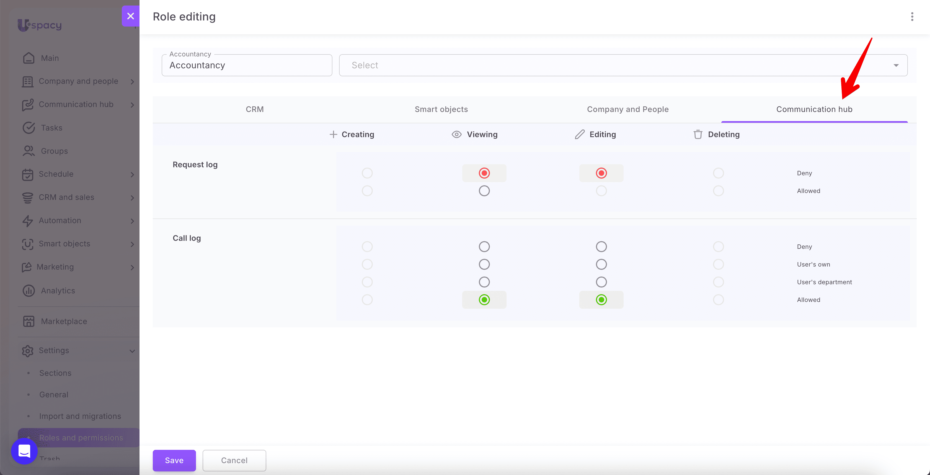Select Deny for Call log Editing
930x475 pixels.
(601, 247)
